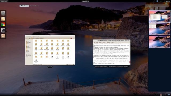The height and width of the screenshot is (96, 171).
Task: Open the andrei user menu
Action: tap(167, 1)
